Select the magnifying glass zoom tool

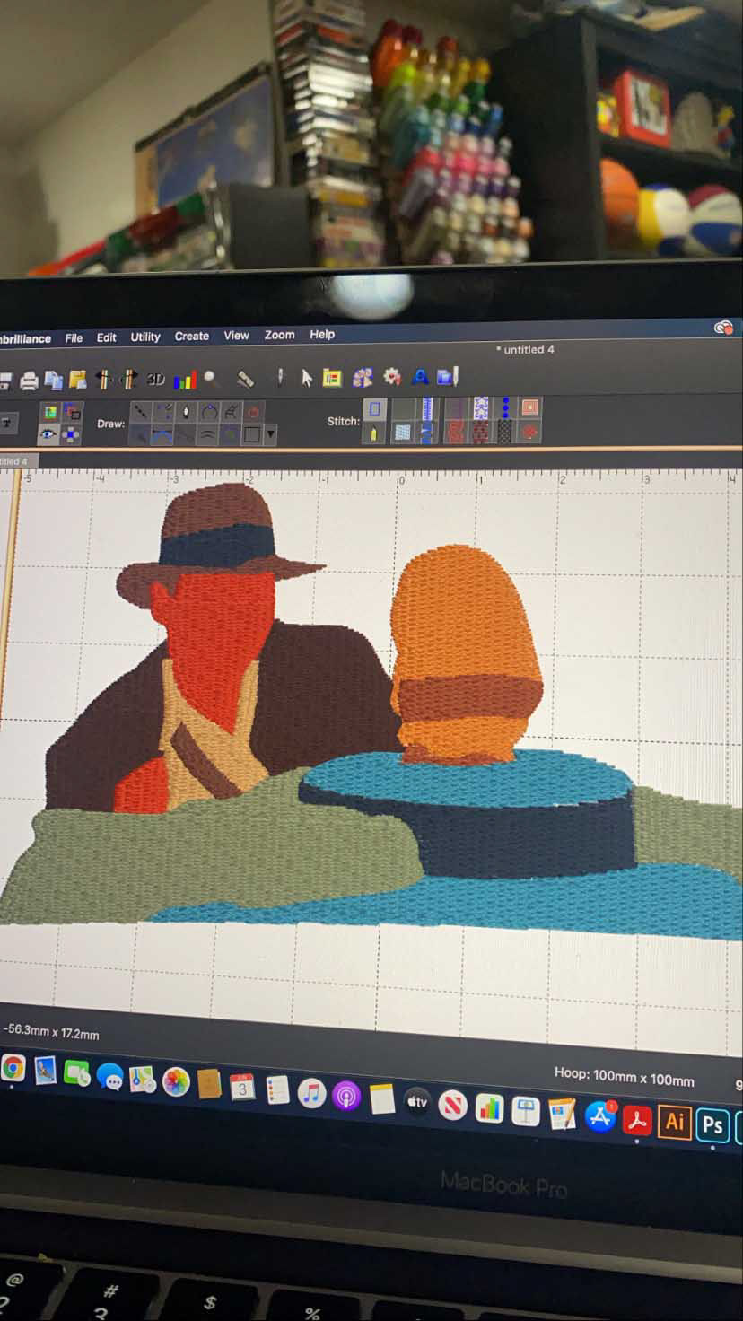[x=210, y=378]
